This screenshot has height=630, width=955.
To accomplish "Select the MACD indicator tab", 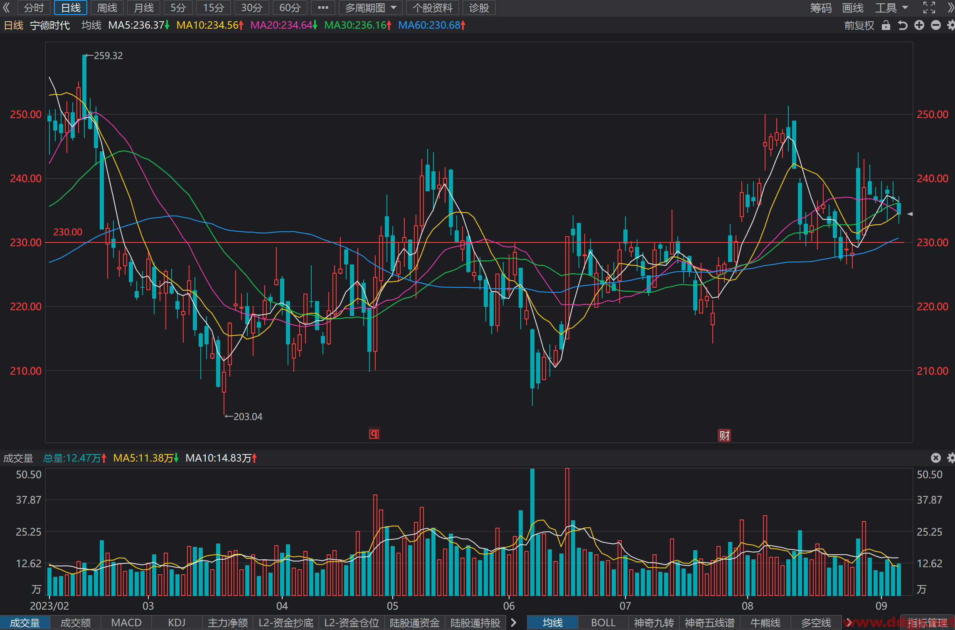I will tap(126, 623).
